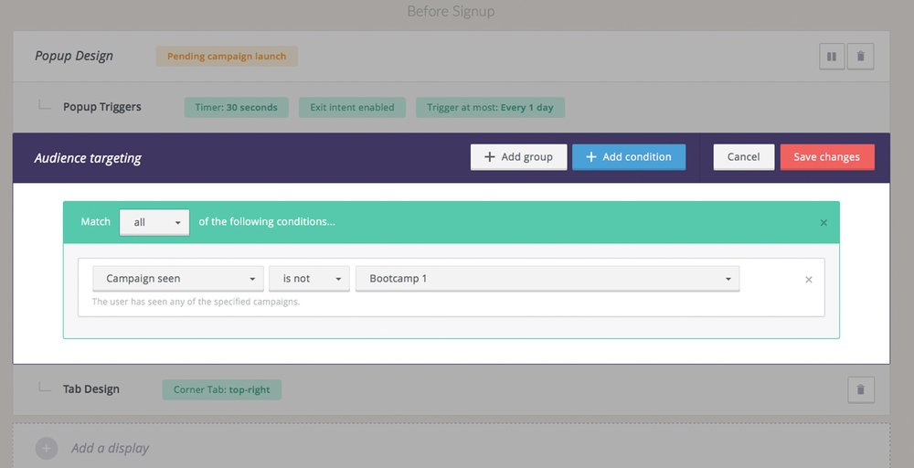
Task: Click Trigger at most: Every 1 day tag
Action: 490,107
